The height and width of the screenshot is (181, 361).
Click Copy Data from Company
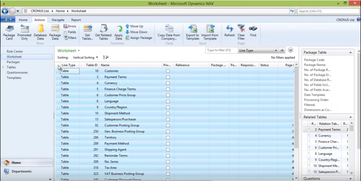click(169, 31)
